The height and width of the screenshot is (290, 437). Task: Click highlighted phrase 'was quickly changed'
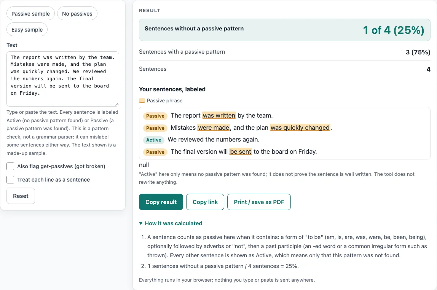point(300,127)
